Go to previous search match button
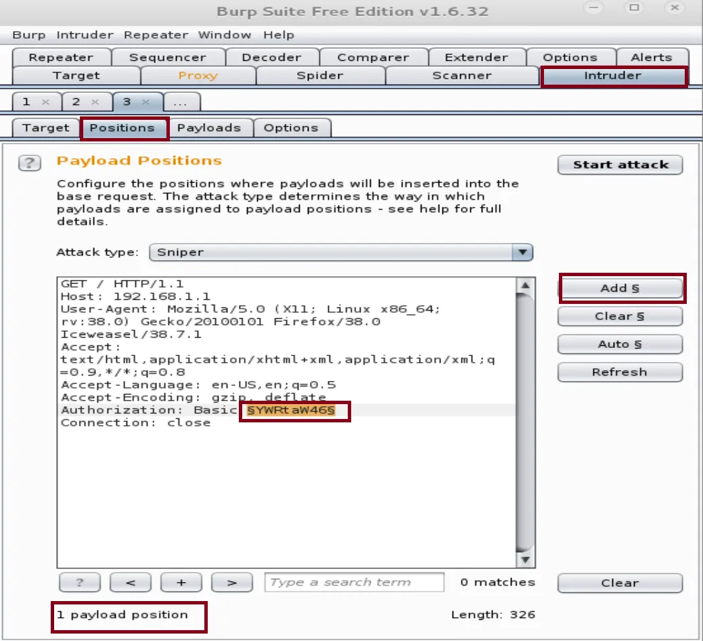This screenshot has width=703, height=641. [x=131, y=582]
